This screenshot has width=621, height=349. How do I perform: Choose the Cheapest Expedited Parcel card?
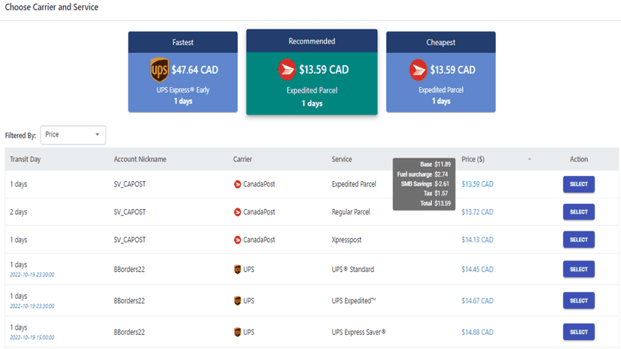(441, 72)
